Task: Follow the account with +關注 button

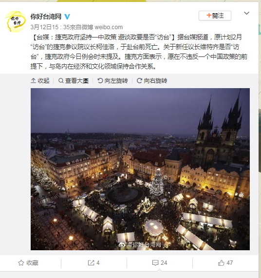Action: 215,16
